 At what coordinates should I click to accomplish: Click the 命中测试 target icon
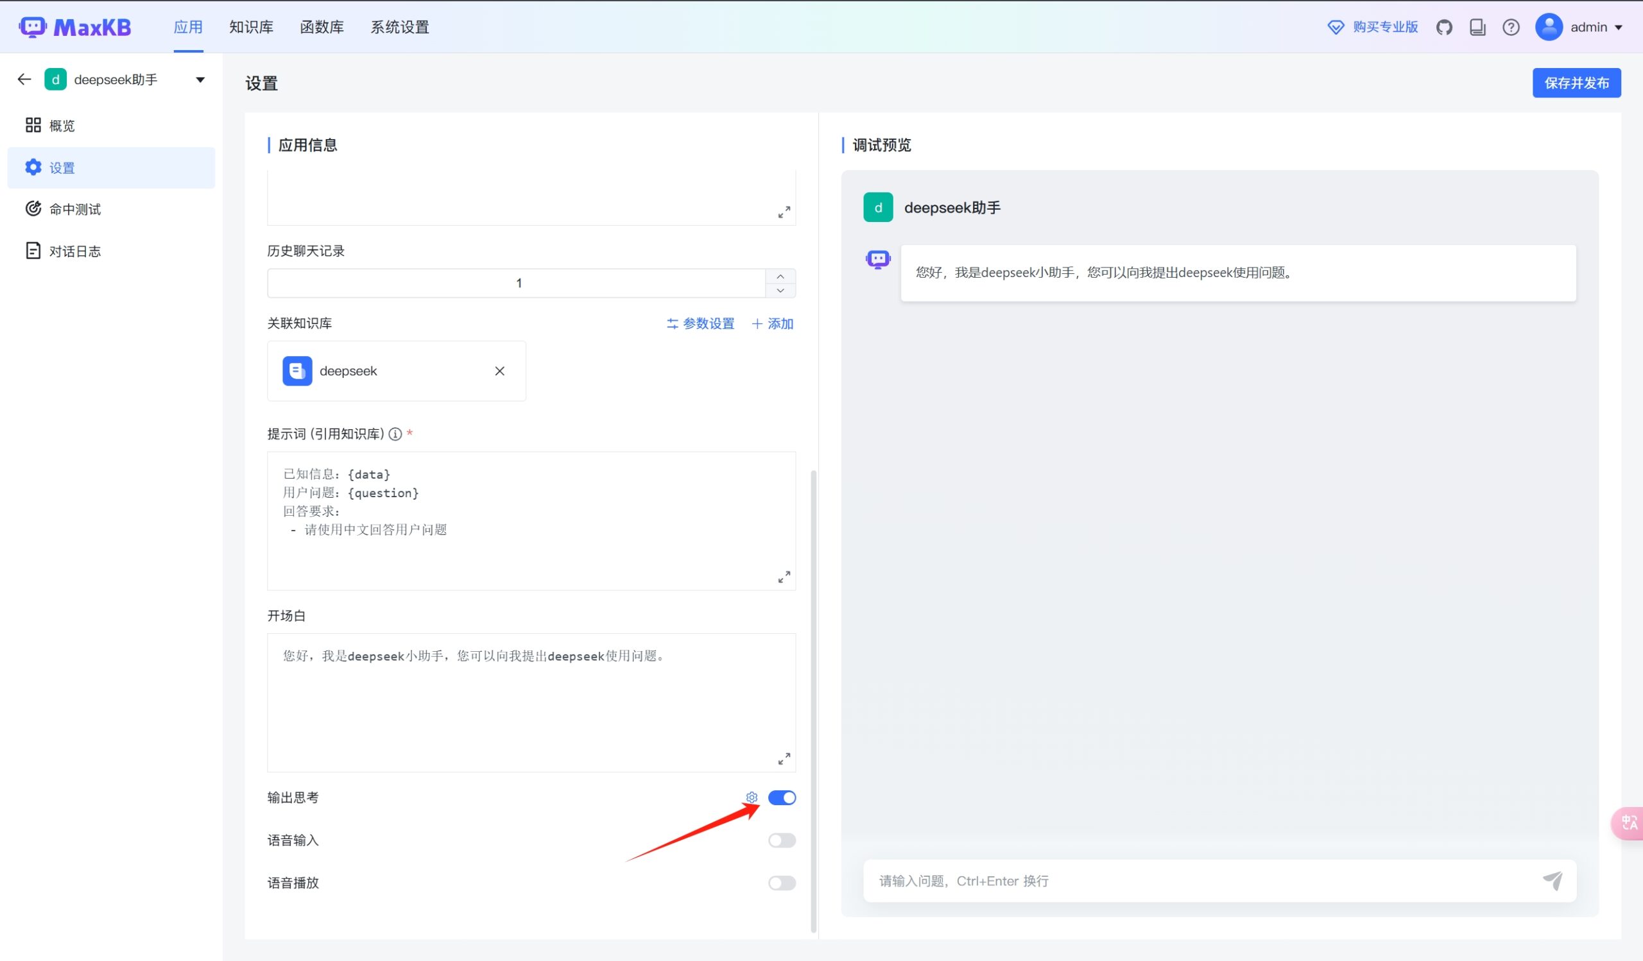(33, 208)
